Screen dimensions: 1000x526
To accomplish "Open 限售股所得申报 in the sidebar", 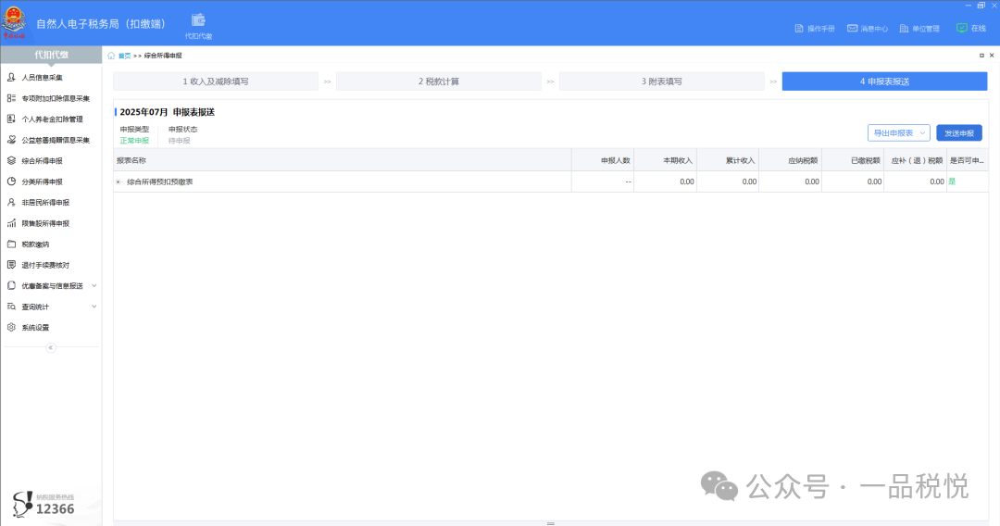I will [x=44, y=223].
